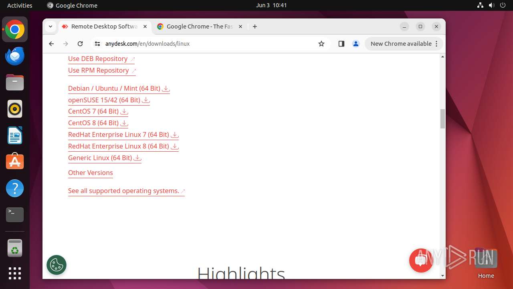Open the Activities overview
Screen dimensions: 513x289
[20, 5]
